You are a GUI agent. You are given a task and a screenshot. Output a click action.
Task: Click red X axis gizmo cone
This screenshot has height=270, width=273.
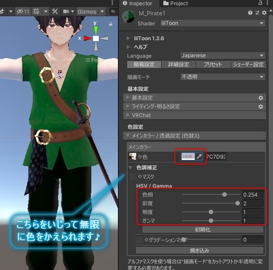coord(88,38)
